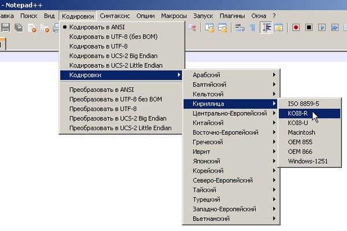
Task: Toggle the indent guide toolbar icon
Action: [x=266, y=28]
